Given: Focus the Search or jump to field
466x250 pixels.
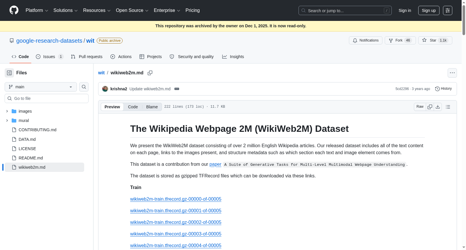Looking at the screenshot, I should [x=345, y=10].
